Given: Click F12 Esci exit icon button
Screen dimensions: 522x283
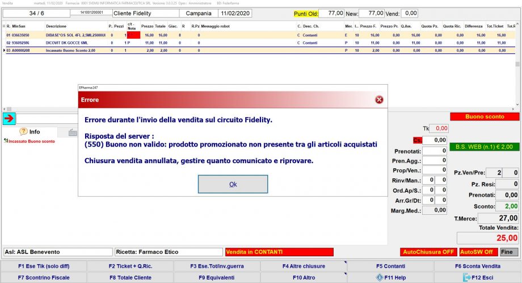Looking at the screenshot, I should [477, 277].
